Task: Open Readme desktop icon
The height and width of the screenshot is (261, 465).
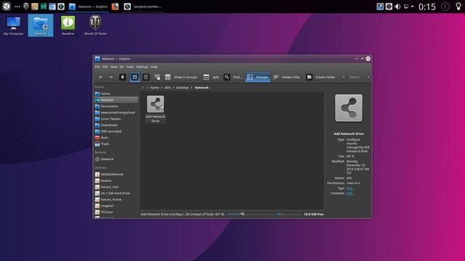Action: tap(68, 26)
